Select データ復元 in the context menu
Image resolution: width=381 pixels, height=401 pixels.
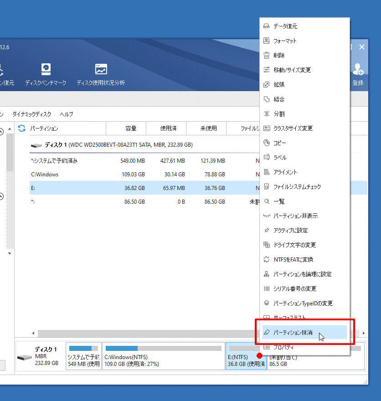[285, 26]
